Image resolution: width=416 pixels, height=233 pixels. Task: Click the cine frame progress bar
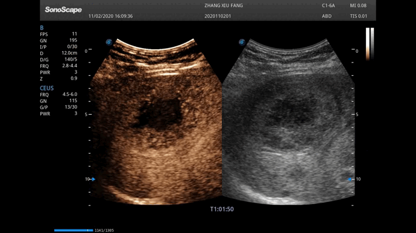(x=74, y=231)
